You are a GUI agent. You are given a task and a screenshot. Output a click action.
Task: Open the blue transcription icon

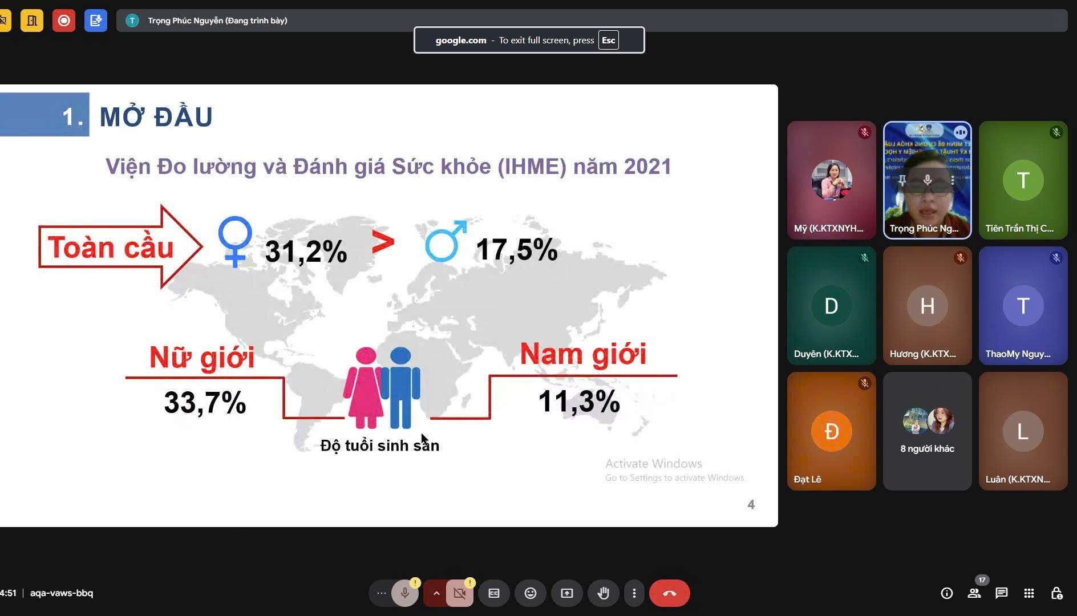[96, 21]
